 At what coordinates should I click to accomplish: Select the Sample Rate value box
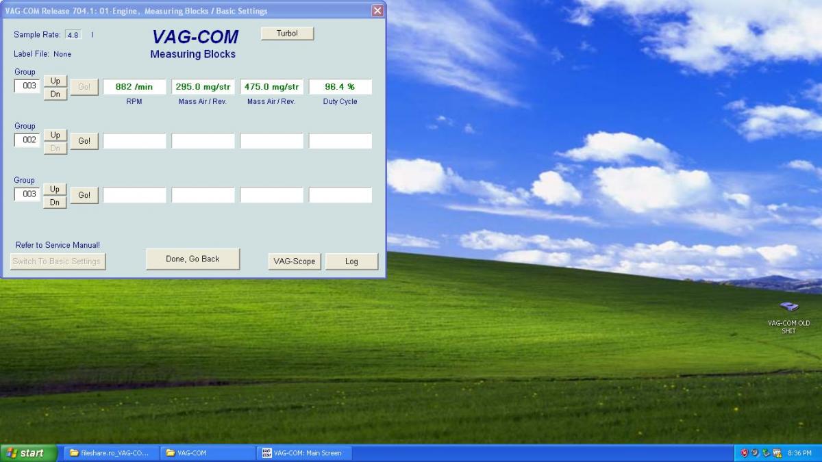tap(73, 35)
